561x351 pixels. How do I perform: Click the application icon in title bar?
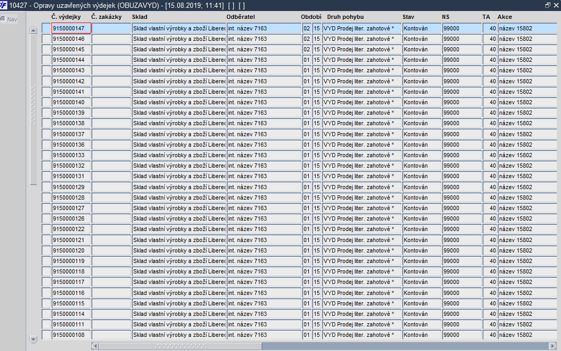4,5
